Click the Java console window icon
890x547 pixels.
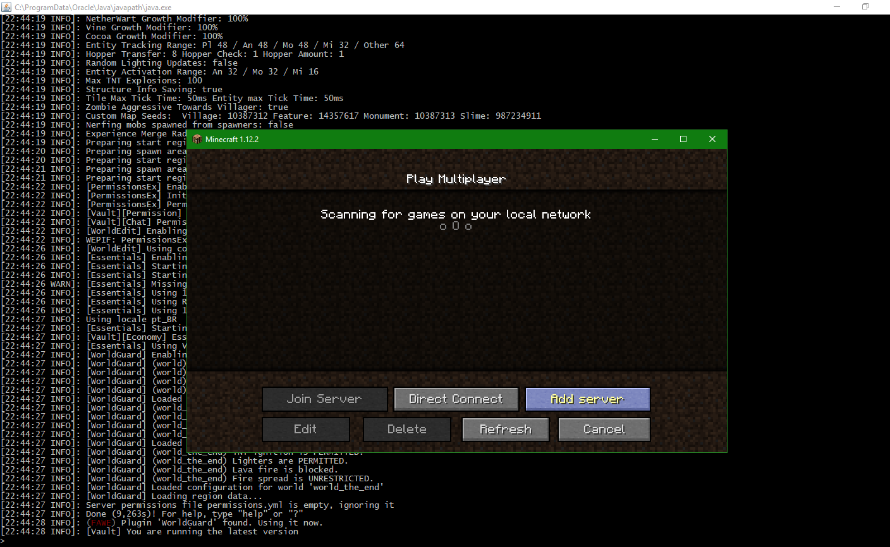pyautogui.click(x=6, y=7)
